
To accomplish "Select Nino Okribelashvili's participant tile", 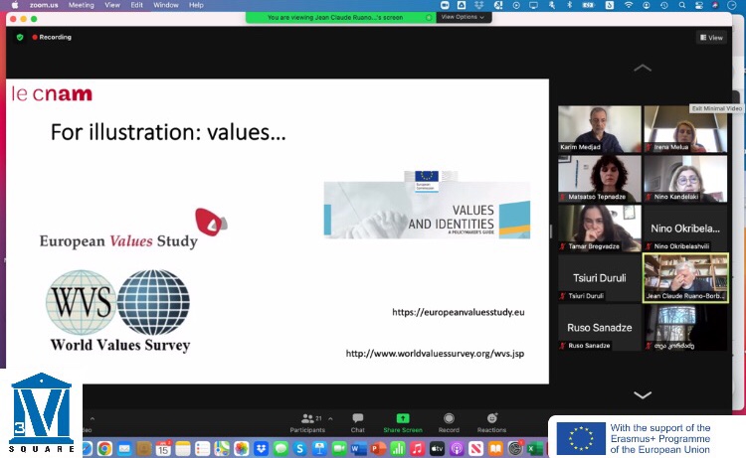I will click(685, 229).
